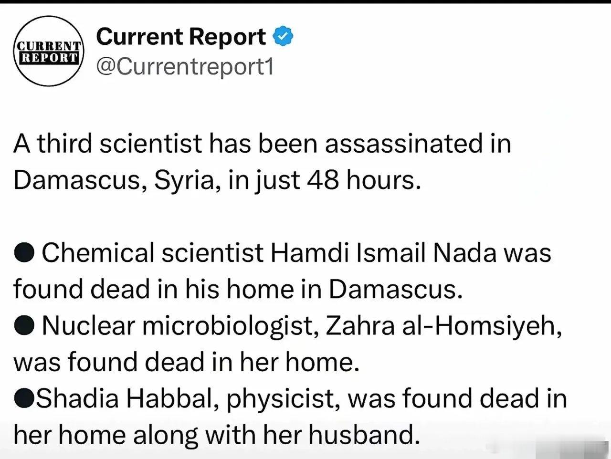Click the bullet dot before Nuclear microbiologist
Viewport: 611px width, 459px height.
pos(24,326)
